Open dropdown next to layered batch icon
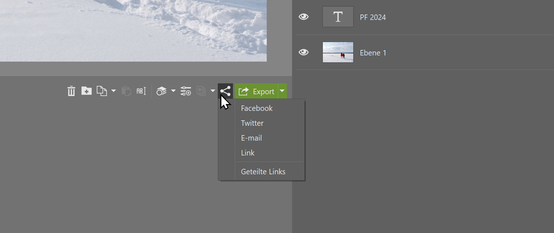The width and height of the screenshot is (554, 233). coord(173,91)
